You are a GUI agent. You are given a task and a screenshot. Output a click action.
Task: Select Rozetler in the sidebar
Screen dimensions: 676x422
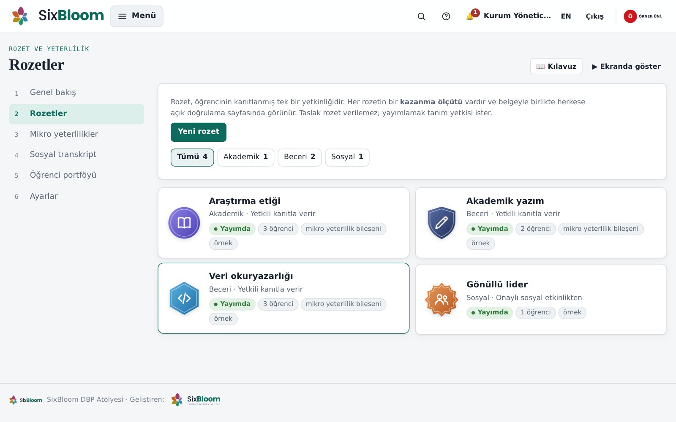coord(76,114)
